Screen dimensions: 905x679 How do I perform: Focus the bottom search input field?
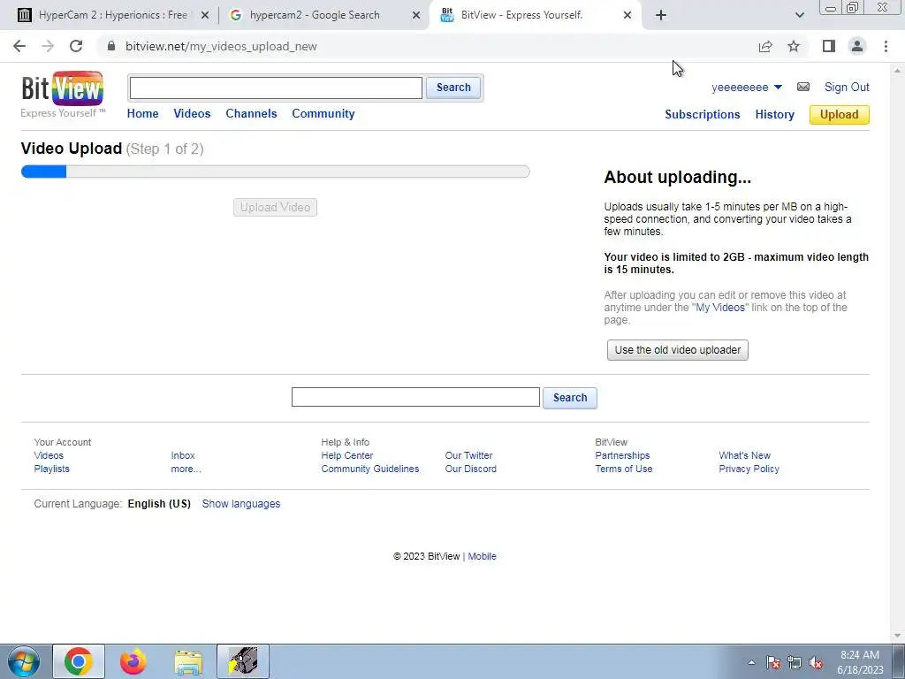click(x=415, y=397)
